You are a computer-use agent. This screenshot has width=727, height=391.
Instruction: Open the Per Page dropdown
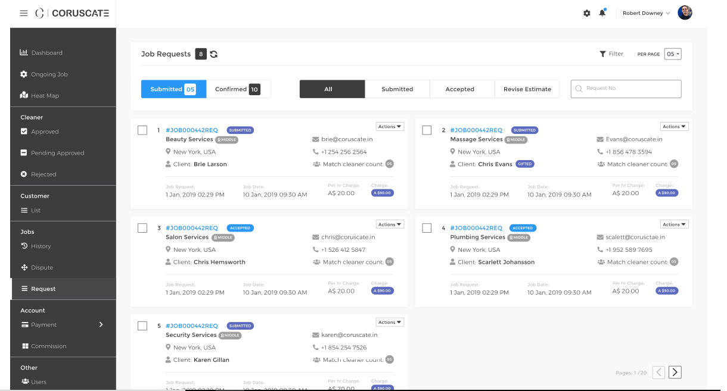[673, 54]
